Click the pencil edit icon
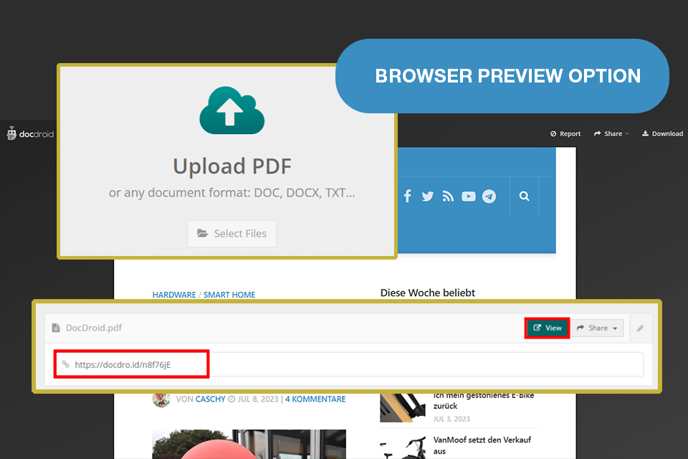The height and width of the screenshot is (459, 688). point(640,328)
